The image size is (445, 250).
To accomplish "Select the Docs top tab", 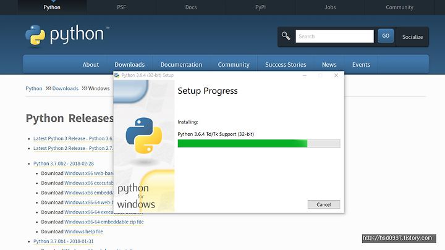I will click(x=191, y=7).
